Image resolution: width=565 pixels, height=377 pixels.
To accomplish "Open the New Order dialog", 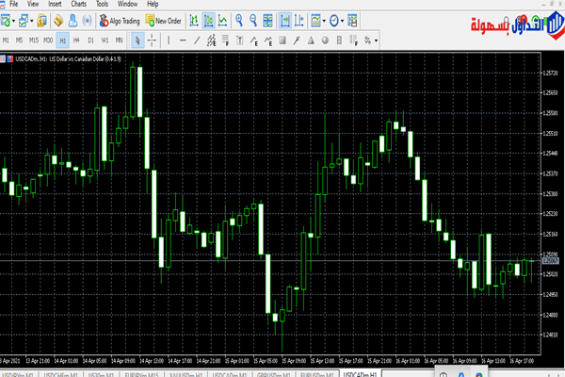I will click(163, 20).
